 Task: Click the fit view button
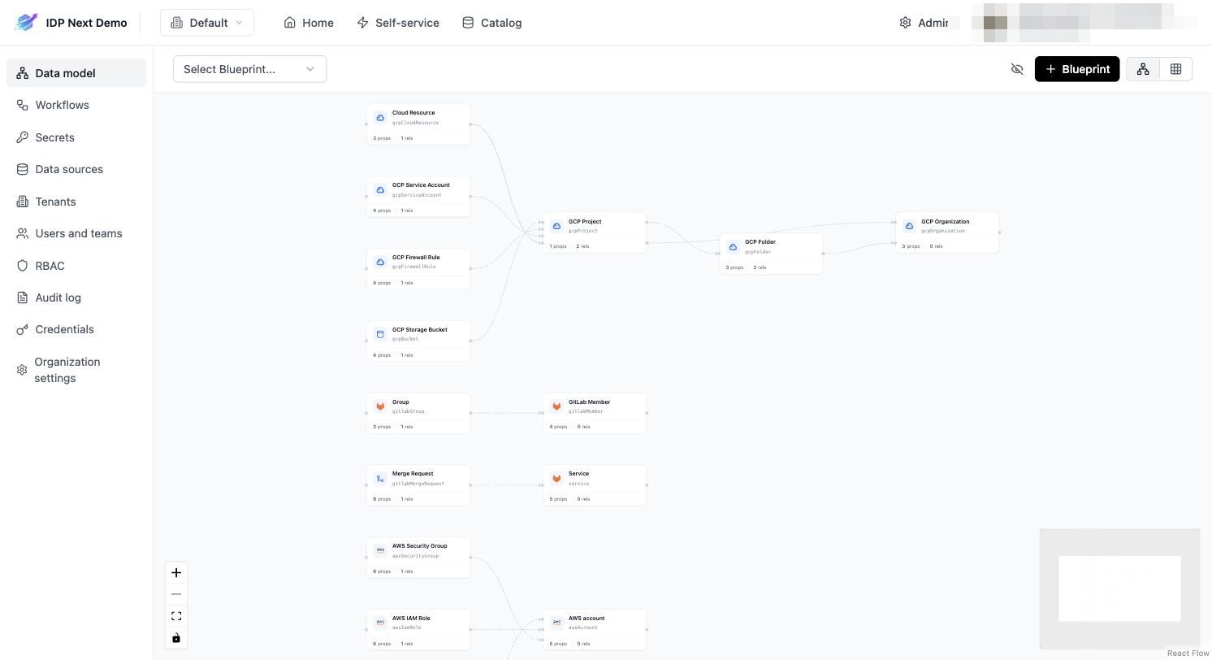176,616
